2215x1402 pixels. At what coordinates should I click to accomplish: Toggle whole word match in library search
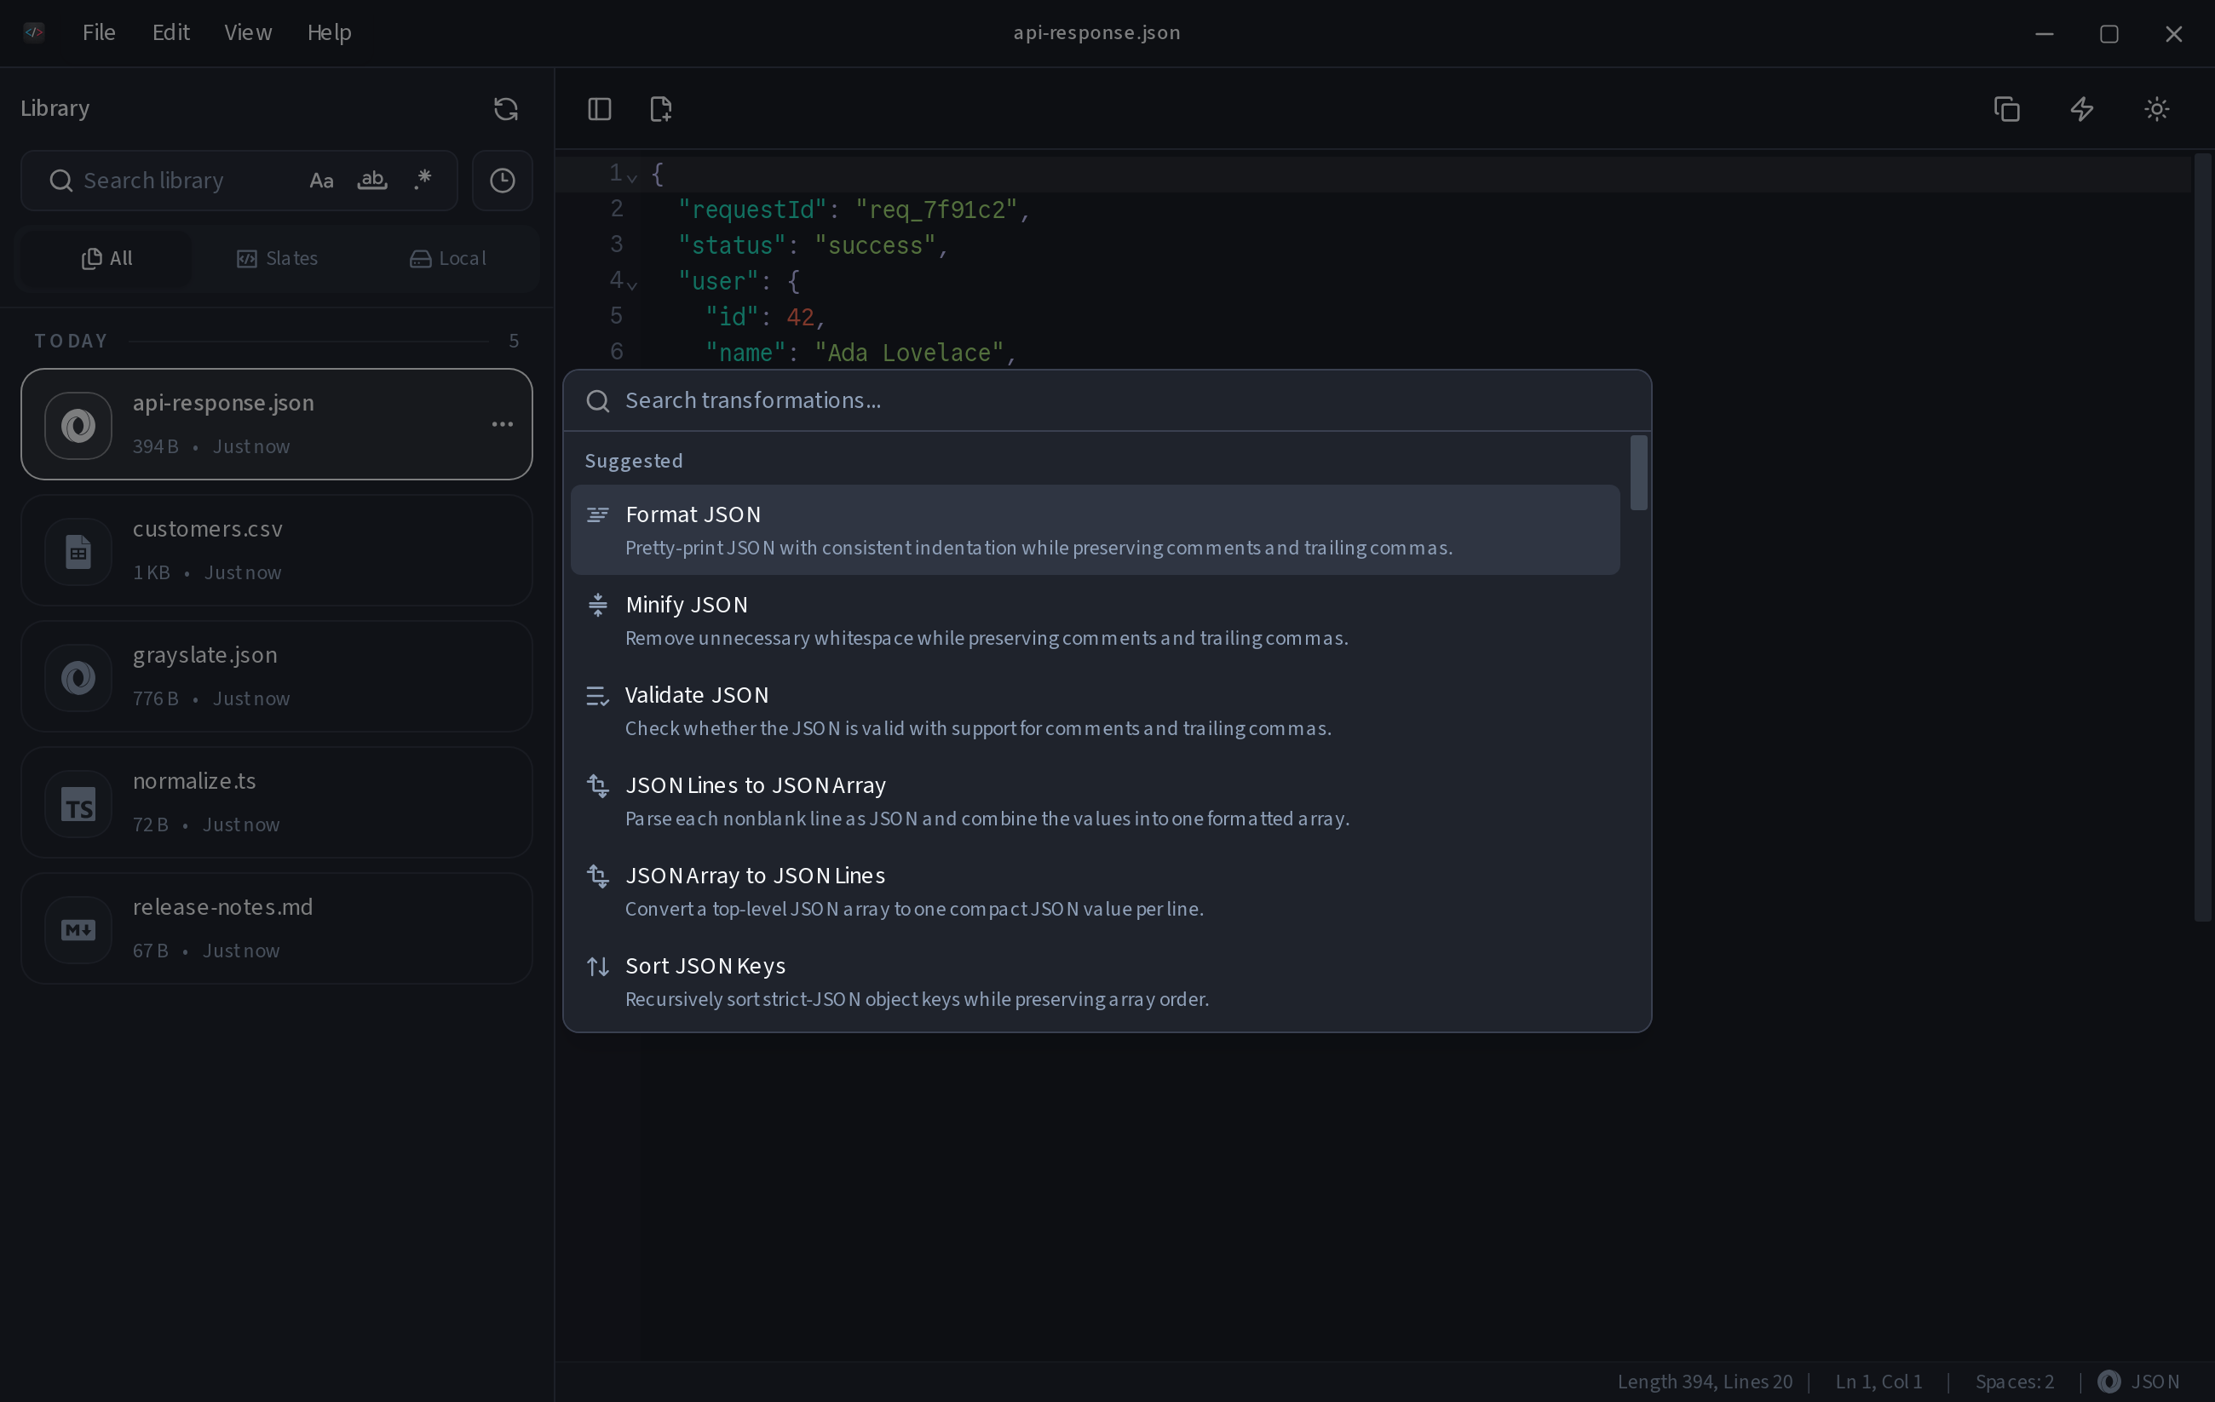(371, 181)
